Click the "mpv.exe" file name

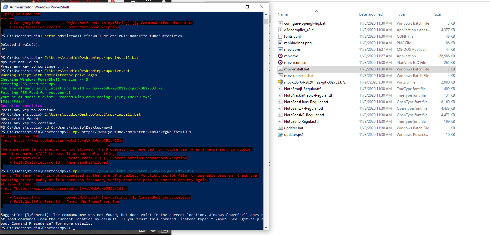tap(291, 56)
